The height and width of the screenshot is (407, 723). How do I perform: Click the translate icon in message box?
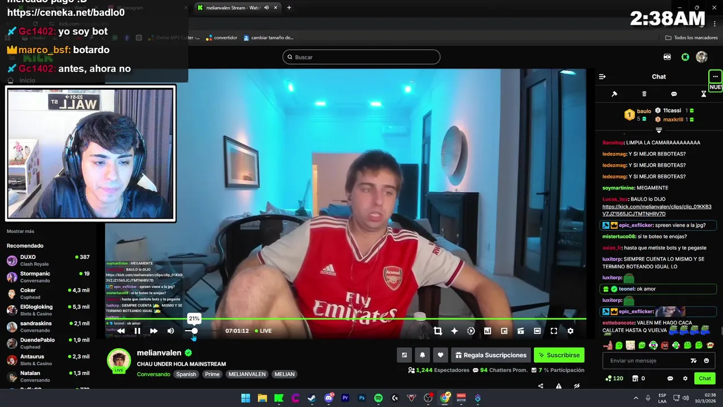[x=694, y=361]
